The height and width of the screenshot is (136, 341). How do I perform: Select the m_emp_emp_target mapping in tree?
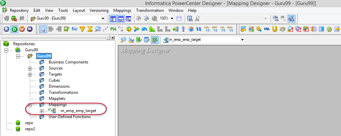point(78,111)
